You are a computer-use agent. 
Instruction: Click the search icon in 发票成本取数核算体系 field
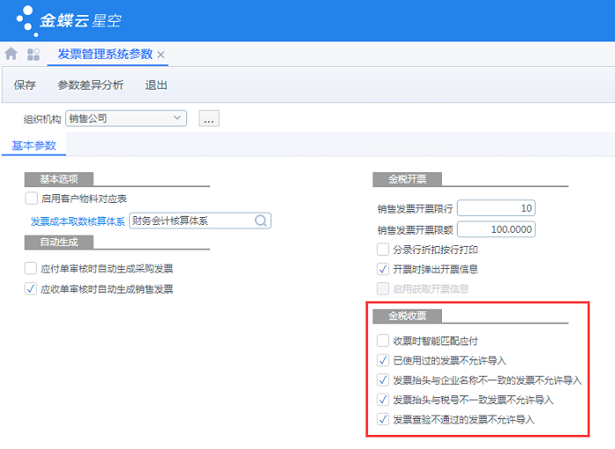point(261,221)
